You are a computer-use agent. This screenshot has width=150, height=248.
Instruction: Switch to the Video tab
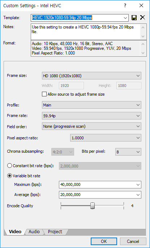[x=15, y=232]
